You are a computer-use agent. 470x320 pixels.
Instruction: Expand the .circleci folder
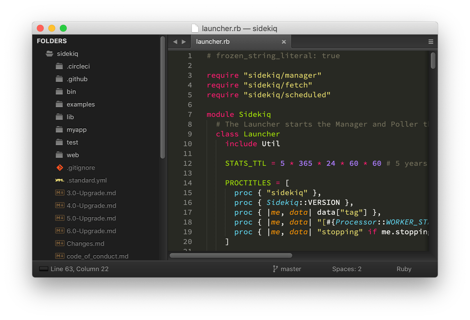[78, 66]
